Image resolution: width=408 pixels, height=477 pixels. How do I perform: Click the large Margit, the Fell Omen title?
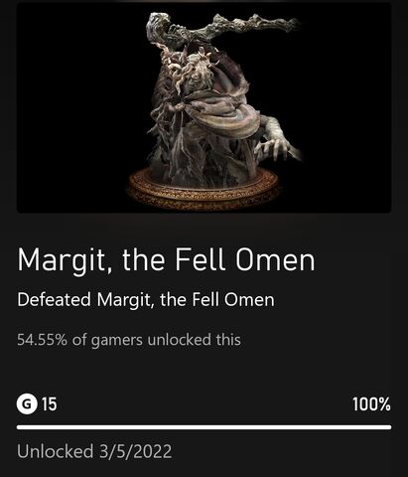[x=166, y=260]
